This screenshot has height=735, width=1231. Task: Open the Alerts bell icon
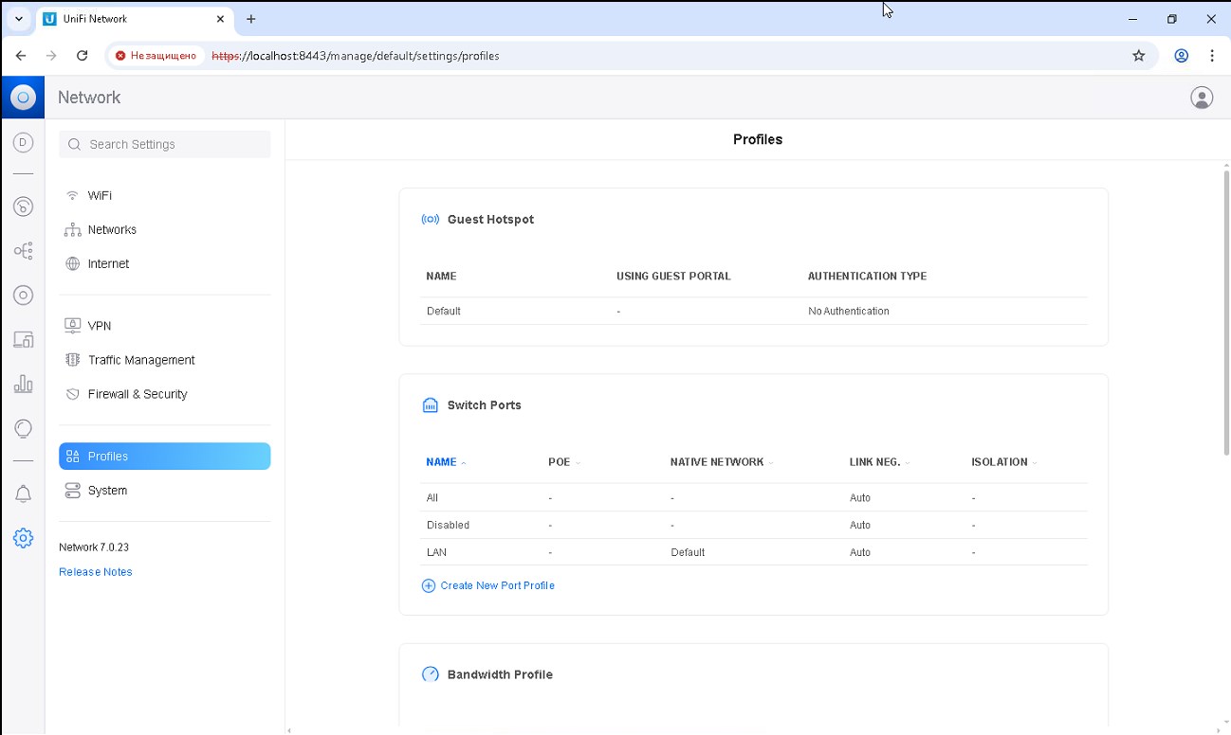tap(23, 493)
